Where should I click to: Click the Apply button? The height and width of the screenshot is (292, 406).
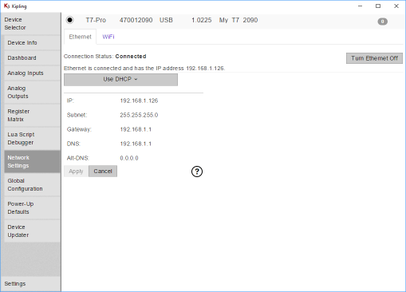click(76, 172)
